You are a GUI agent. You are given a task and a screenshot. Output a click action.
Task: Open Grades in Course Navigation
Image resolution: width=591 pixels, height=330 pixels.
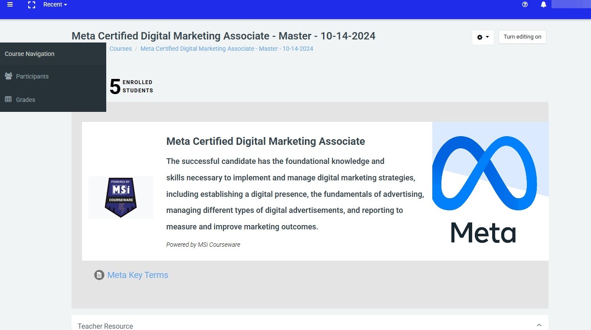coord(53,100)
